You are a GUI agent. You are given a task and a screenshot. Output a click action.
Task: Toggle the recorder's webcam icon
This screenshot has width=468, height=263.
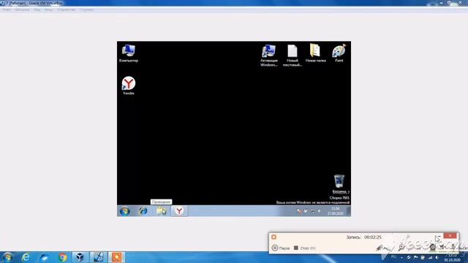coord(432,247)
